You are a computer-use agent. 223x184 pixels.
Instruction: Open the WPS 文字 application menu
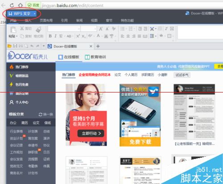(22, 14)
